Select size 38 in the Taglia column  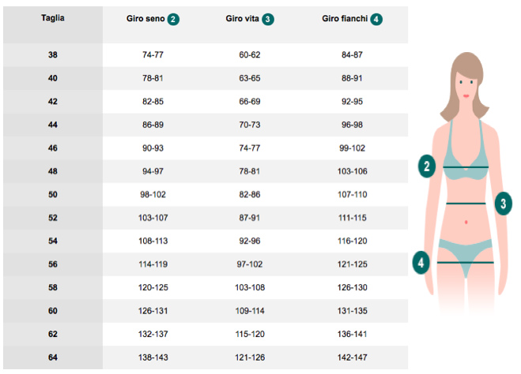[53, 54]
